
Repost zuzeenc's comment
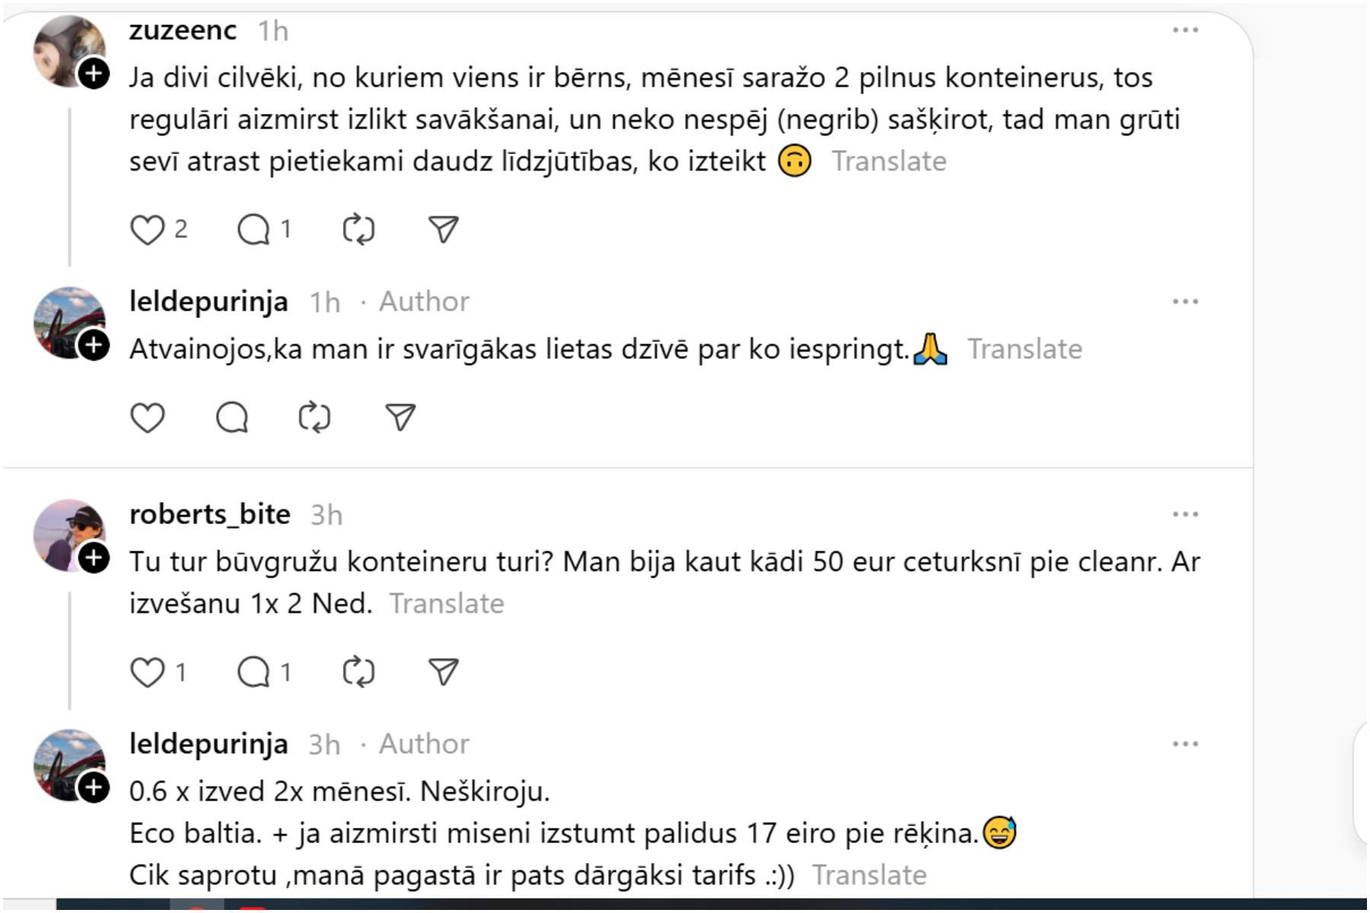358,230
